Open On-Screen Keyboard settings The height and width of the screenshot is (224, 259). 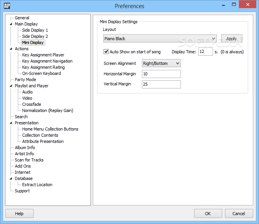[x=41, y=73]
